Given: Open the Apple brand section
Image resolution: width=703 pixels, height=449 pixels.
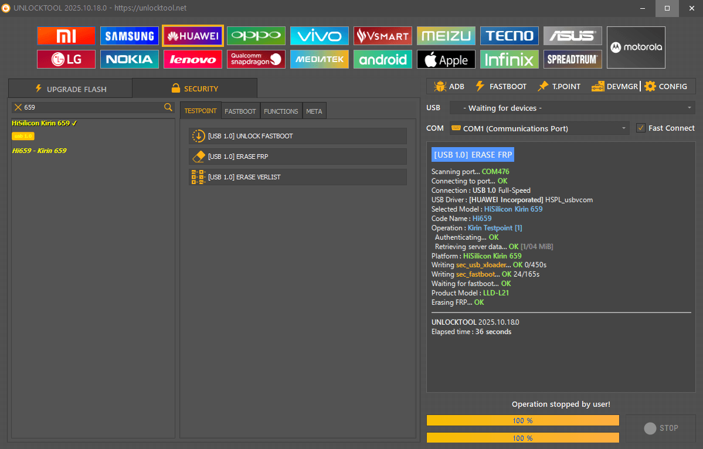Looking at the screenshot, I should (x=446, y=59).
